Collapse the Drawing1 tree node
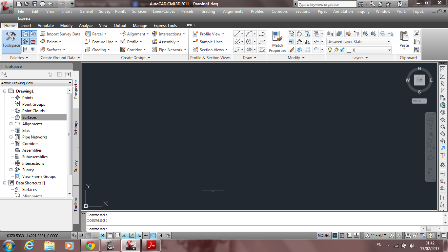Viewport: 448px width, 252px height. coord(5,91)
